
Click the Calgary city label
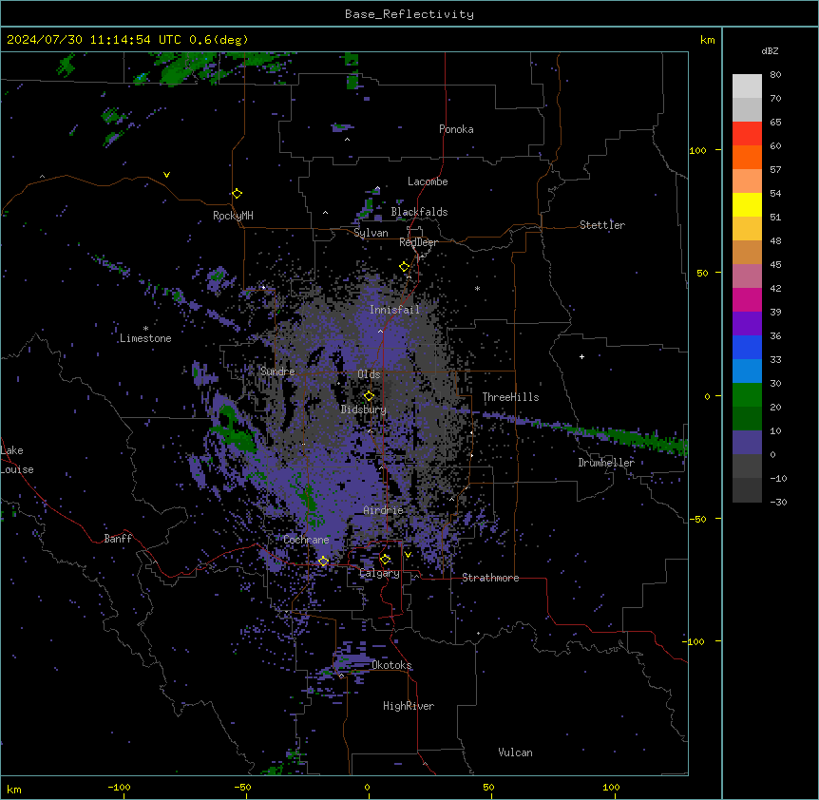point(379,573)
